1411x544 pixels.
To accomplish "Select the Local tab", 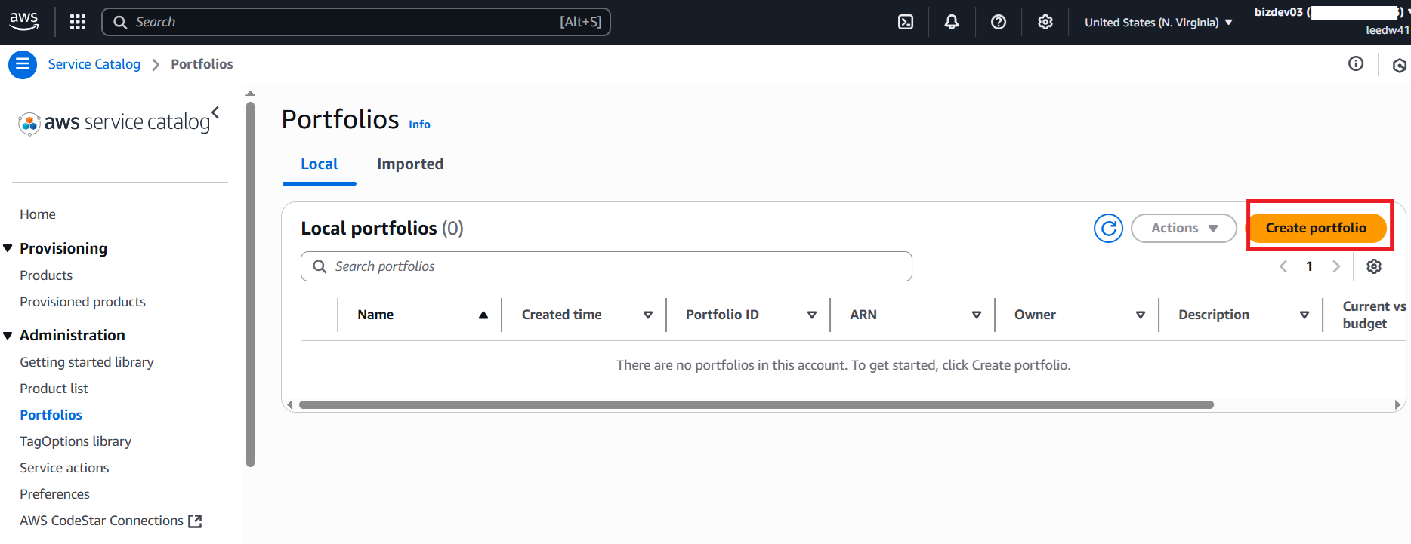I will tap(319, 164).
